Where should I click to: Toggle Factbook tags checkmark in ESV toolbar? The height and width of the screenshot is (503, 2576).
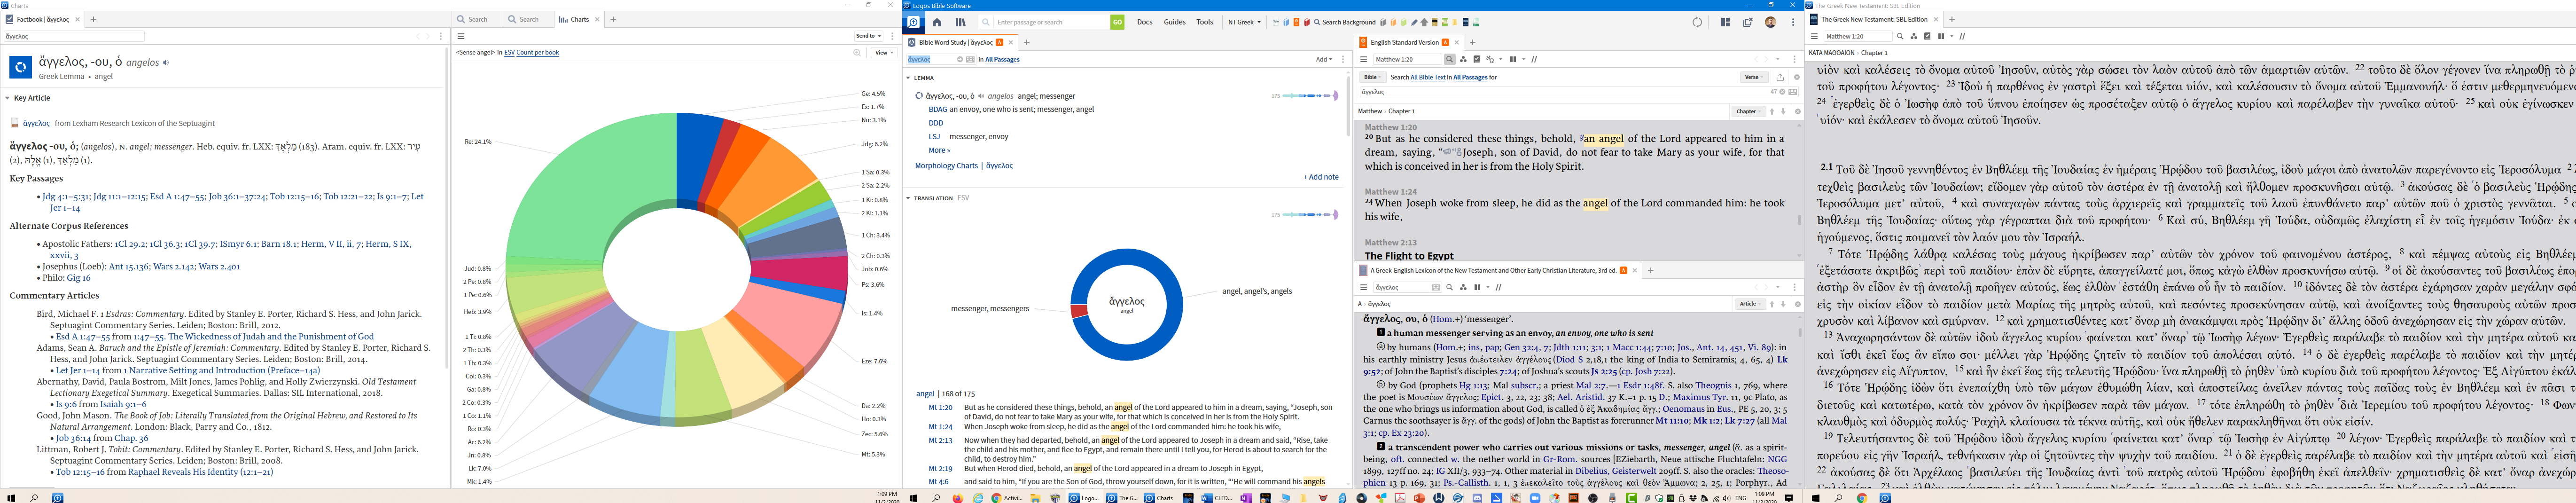coord(1476,60)
